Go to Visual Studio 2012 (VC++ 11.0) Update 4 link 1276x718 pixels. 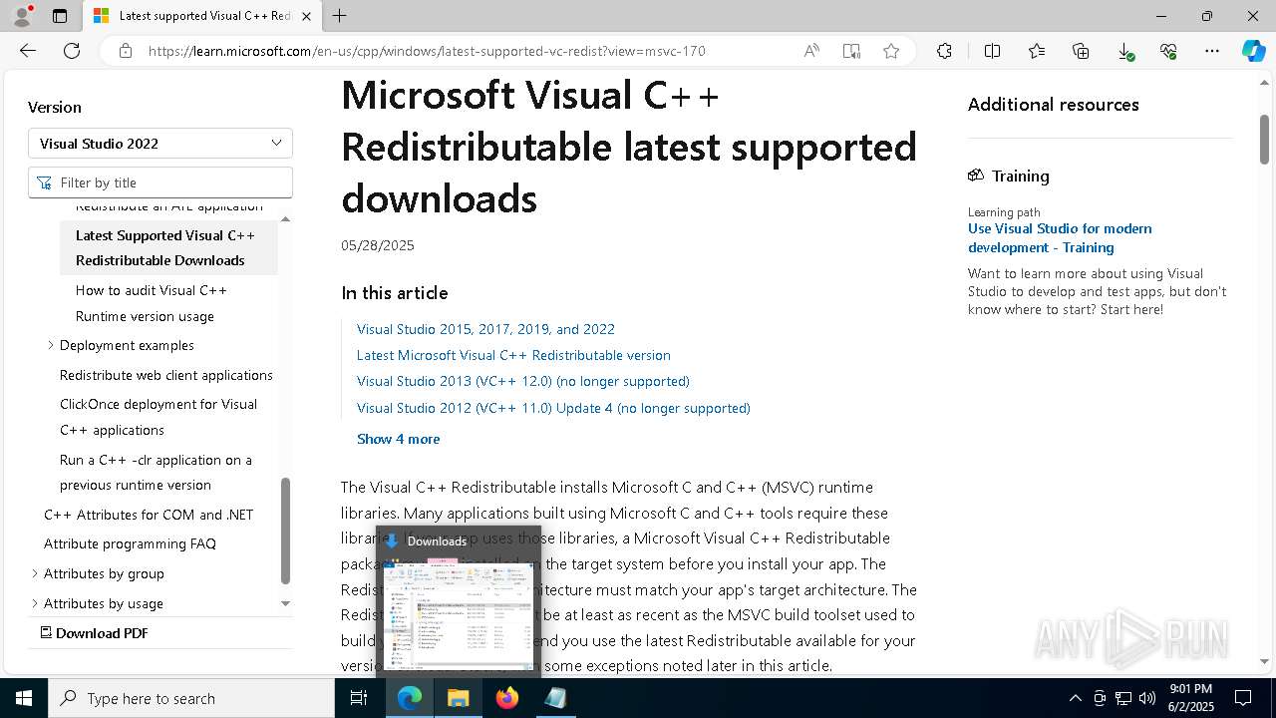(553, 408)
